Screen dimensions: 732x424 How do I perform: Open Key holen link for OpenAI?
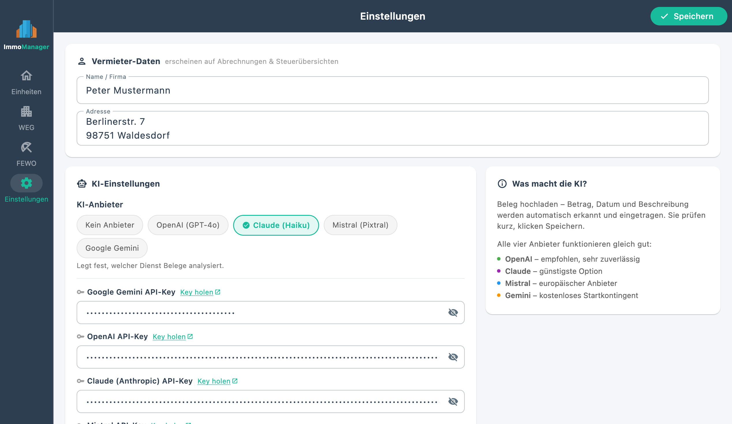pyautogui.click(x=169, y=336)
